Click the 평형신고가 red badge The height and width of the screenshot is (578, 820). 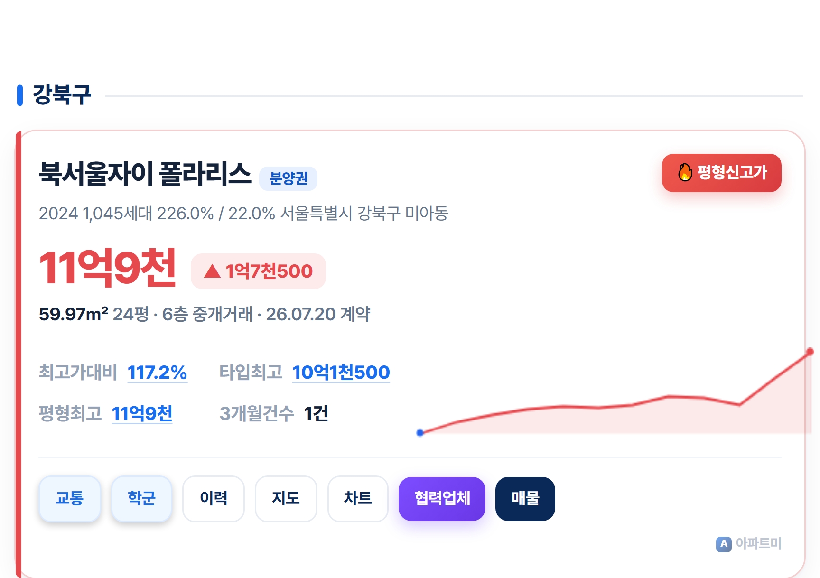[x=721, y=173]
